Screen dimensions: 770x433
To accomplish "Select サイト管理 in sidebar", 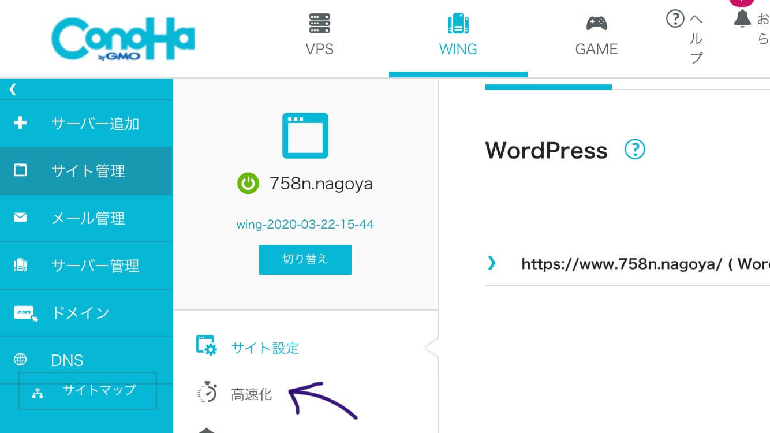I will click(87, 171).
